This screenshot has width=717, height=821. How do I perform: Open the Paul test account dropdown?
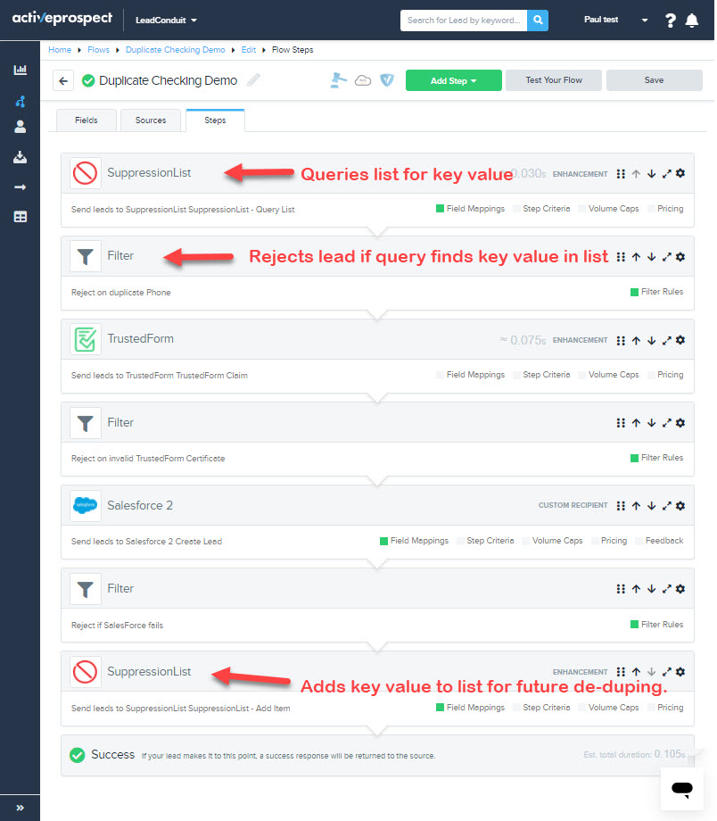click(615, 20)
